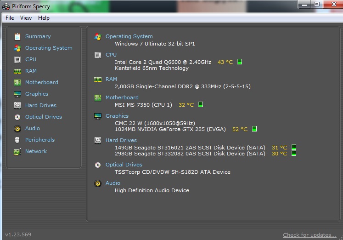The image size is (343, 240).
Task: Click the Graphics monitor icon in sidebar
Action: (x=17, y=94)
